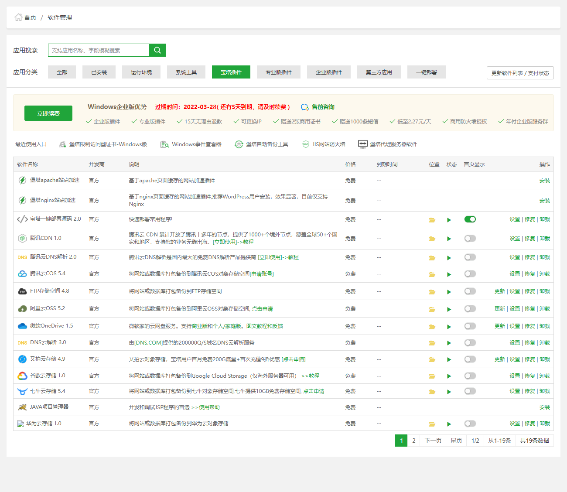The width and height of the screenshot is (567, 492).
Task: Enable homepage display for 腾讯云DNS解析 2.0
Action: (x=470, y=257)
